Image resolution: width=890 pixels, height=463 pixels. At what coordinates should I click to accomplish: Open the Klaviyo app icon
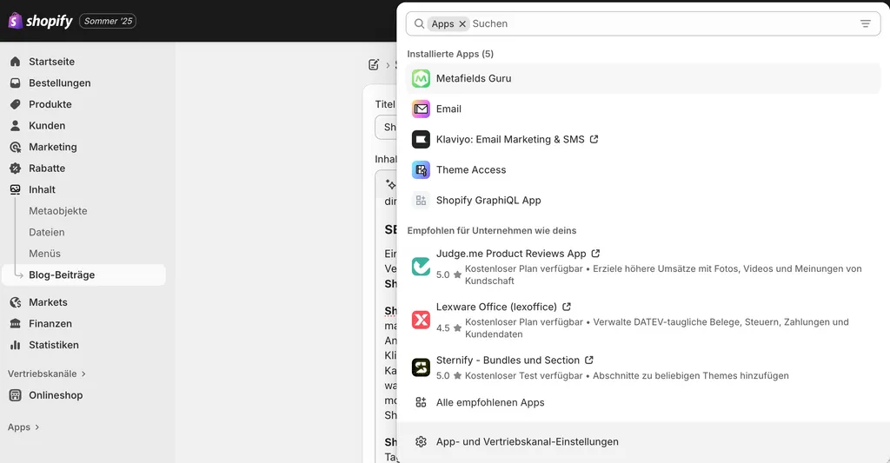(422, 139)
